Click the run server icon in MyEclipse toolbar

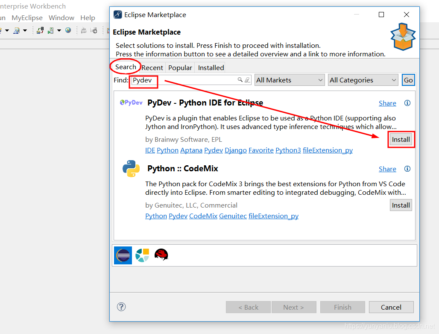coord(51,30)
